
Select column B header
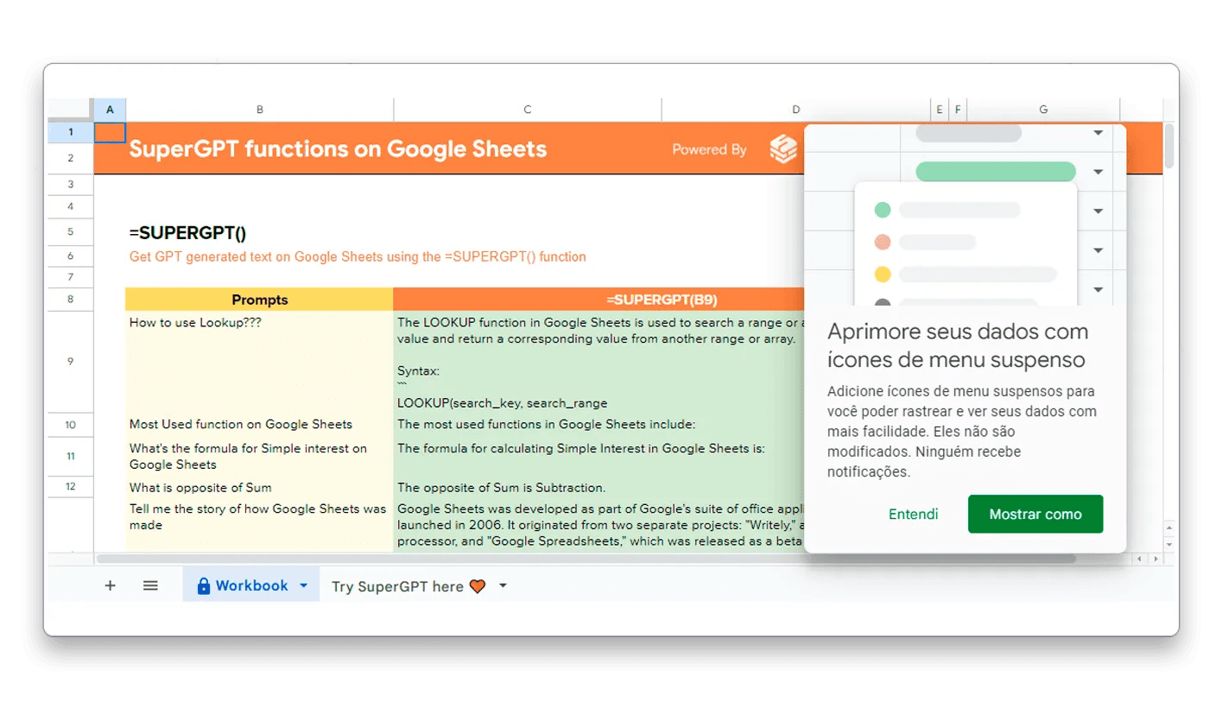click(259, 110)
